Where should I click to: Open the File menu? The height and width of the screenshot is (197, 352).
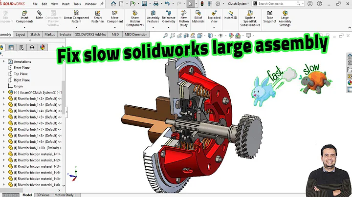pos(35,4)
